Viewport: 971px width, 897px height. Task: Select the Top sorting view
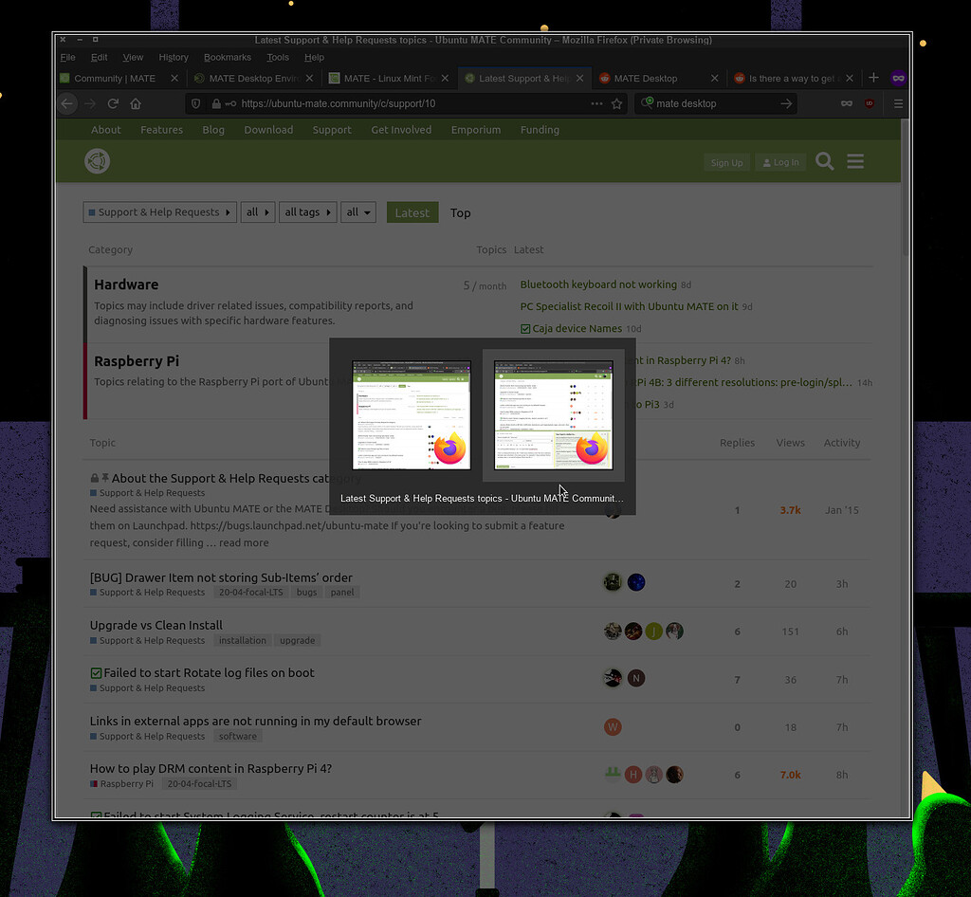pyautogui.click(x=460, y=213)
